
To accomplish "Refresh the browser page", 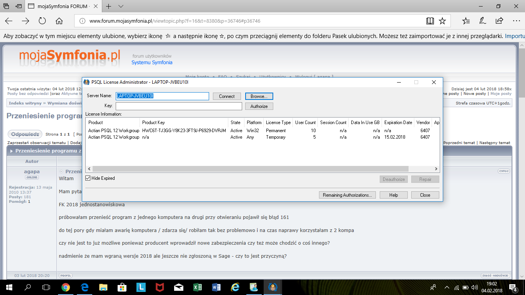I will click(42, 21).
